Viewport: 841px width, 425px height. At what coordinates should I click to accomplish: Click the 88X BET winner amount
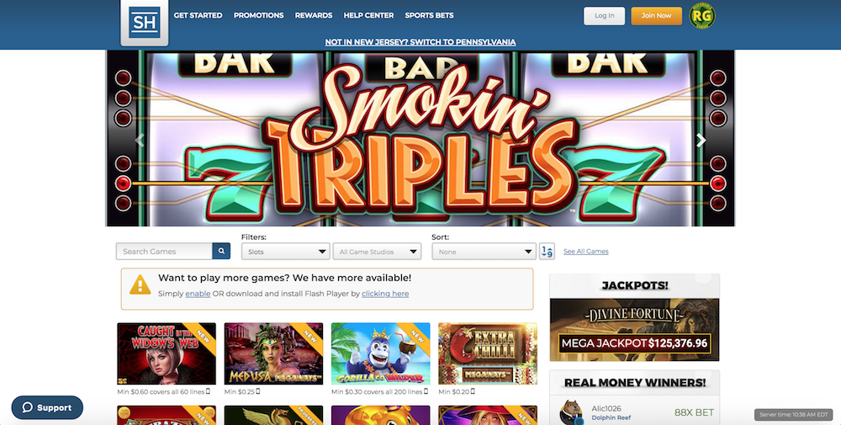point(694,412)
